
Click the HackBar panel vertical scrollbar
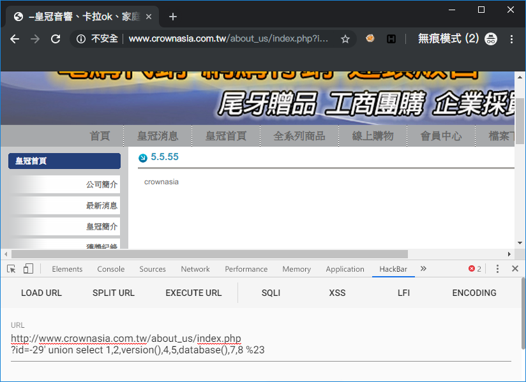coord(523,313)
